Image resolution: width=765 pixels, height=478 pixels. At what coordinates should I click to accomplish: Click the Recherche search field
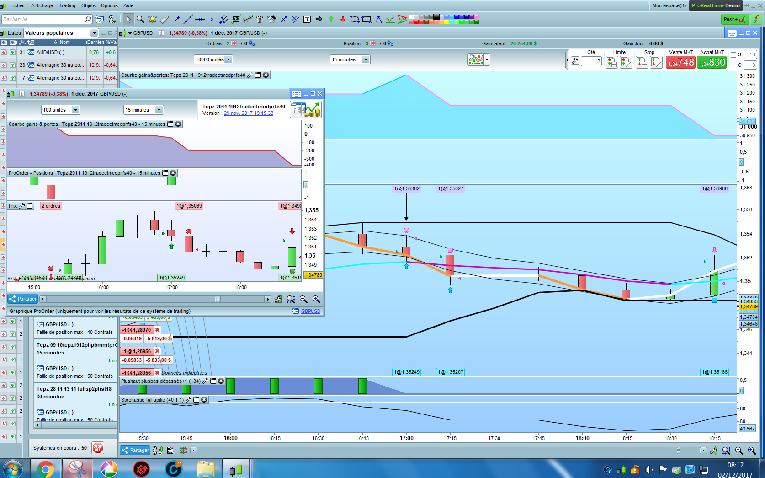pos(47,19)
